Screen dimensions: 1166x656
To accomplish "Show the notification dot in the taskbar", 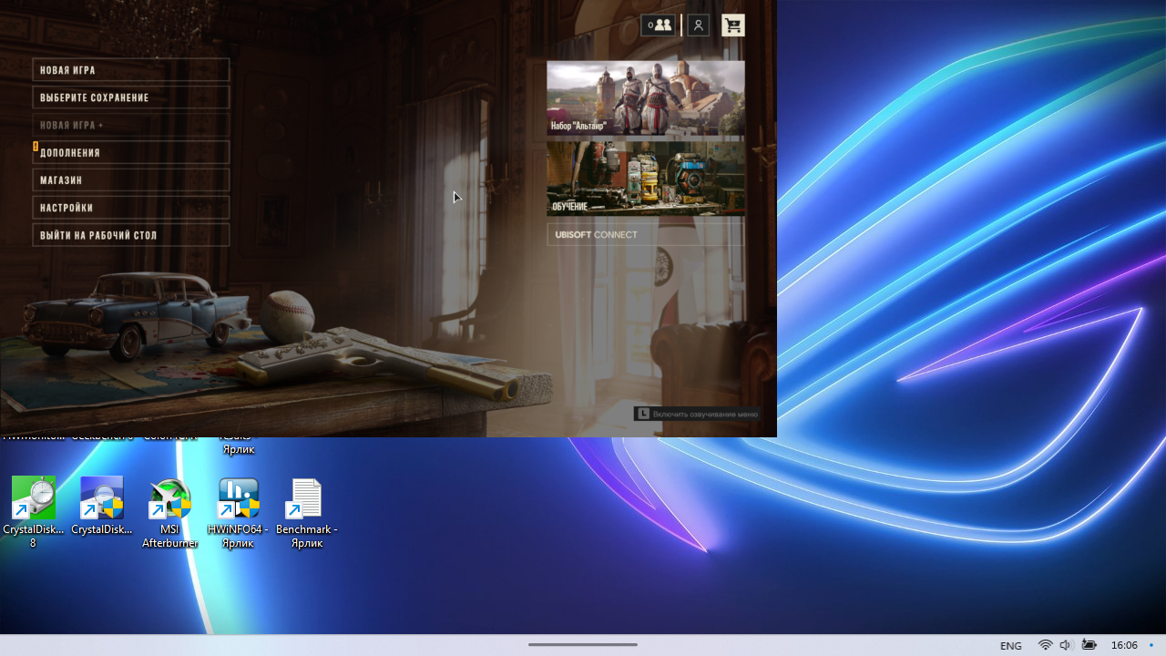I will (1151, 645).
